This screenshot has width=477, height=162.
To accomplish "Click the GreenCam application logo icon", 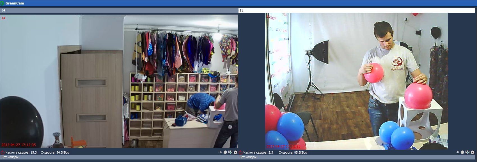I will click(x=2, y=3).
